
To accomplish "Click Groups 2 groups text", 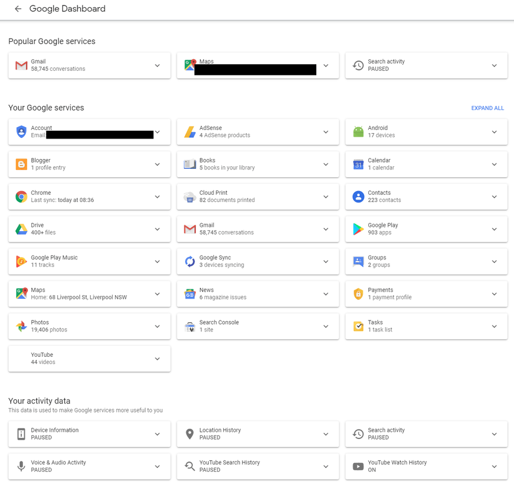I will tap(379, 265).
